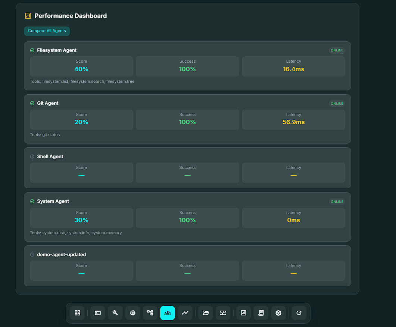The image size is (396, 327).
Task: Click the refresh arrow icon
Action: 299,313
